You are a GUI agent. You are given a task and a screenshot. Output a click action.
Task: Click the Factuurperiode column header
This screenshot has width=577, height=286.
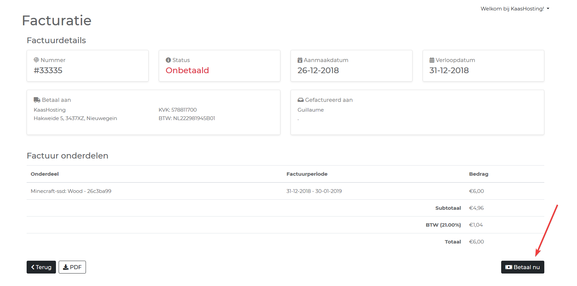(307, 174)
